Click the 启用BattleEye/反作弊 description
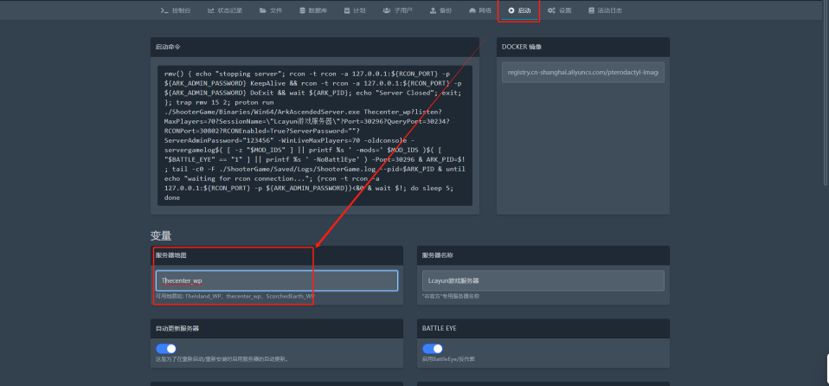This screenshot has width=829, height=386. (x=448, y=359)
